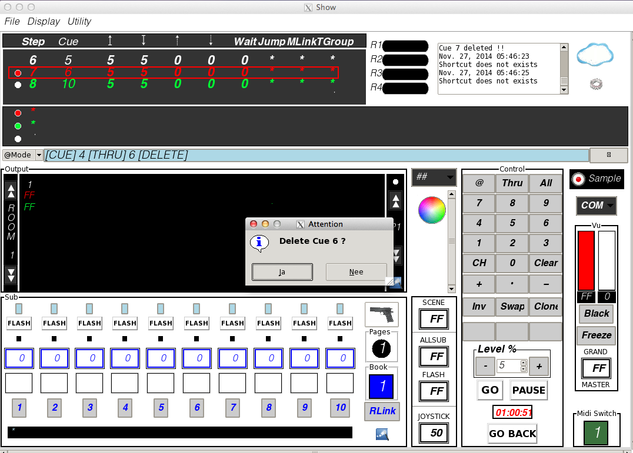Open the Utility menu
Screen dimensions: 633x453
79,21
